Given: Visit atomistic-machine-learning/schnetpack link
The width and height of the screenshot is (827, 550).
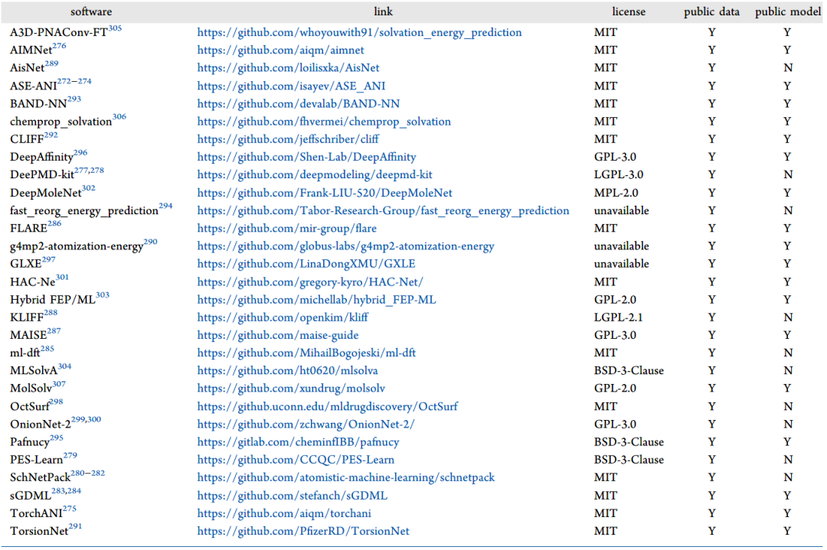Looking at the screenshot, I should tap(346, 478).
